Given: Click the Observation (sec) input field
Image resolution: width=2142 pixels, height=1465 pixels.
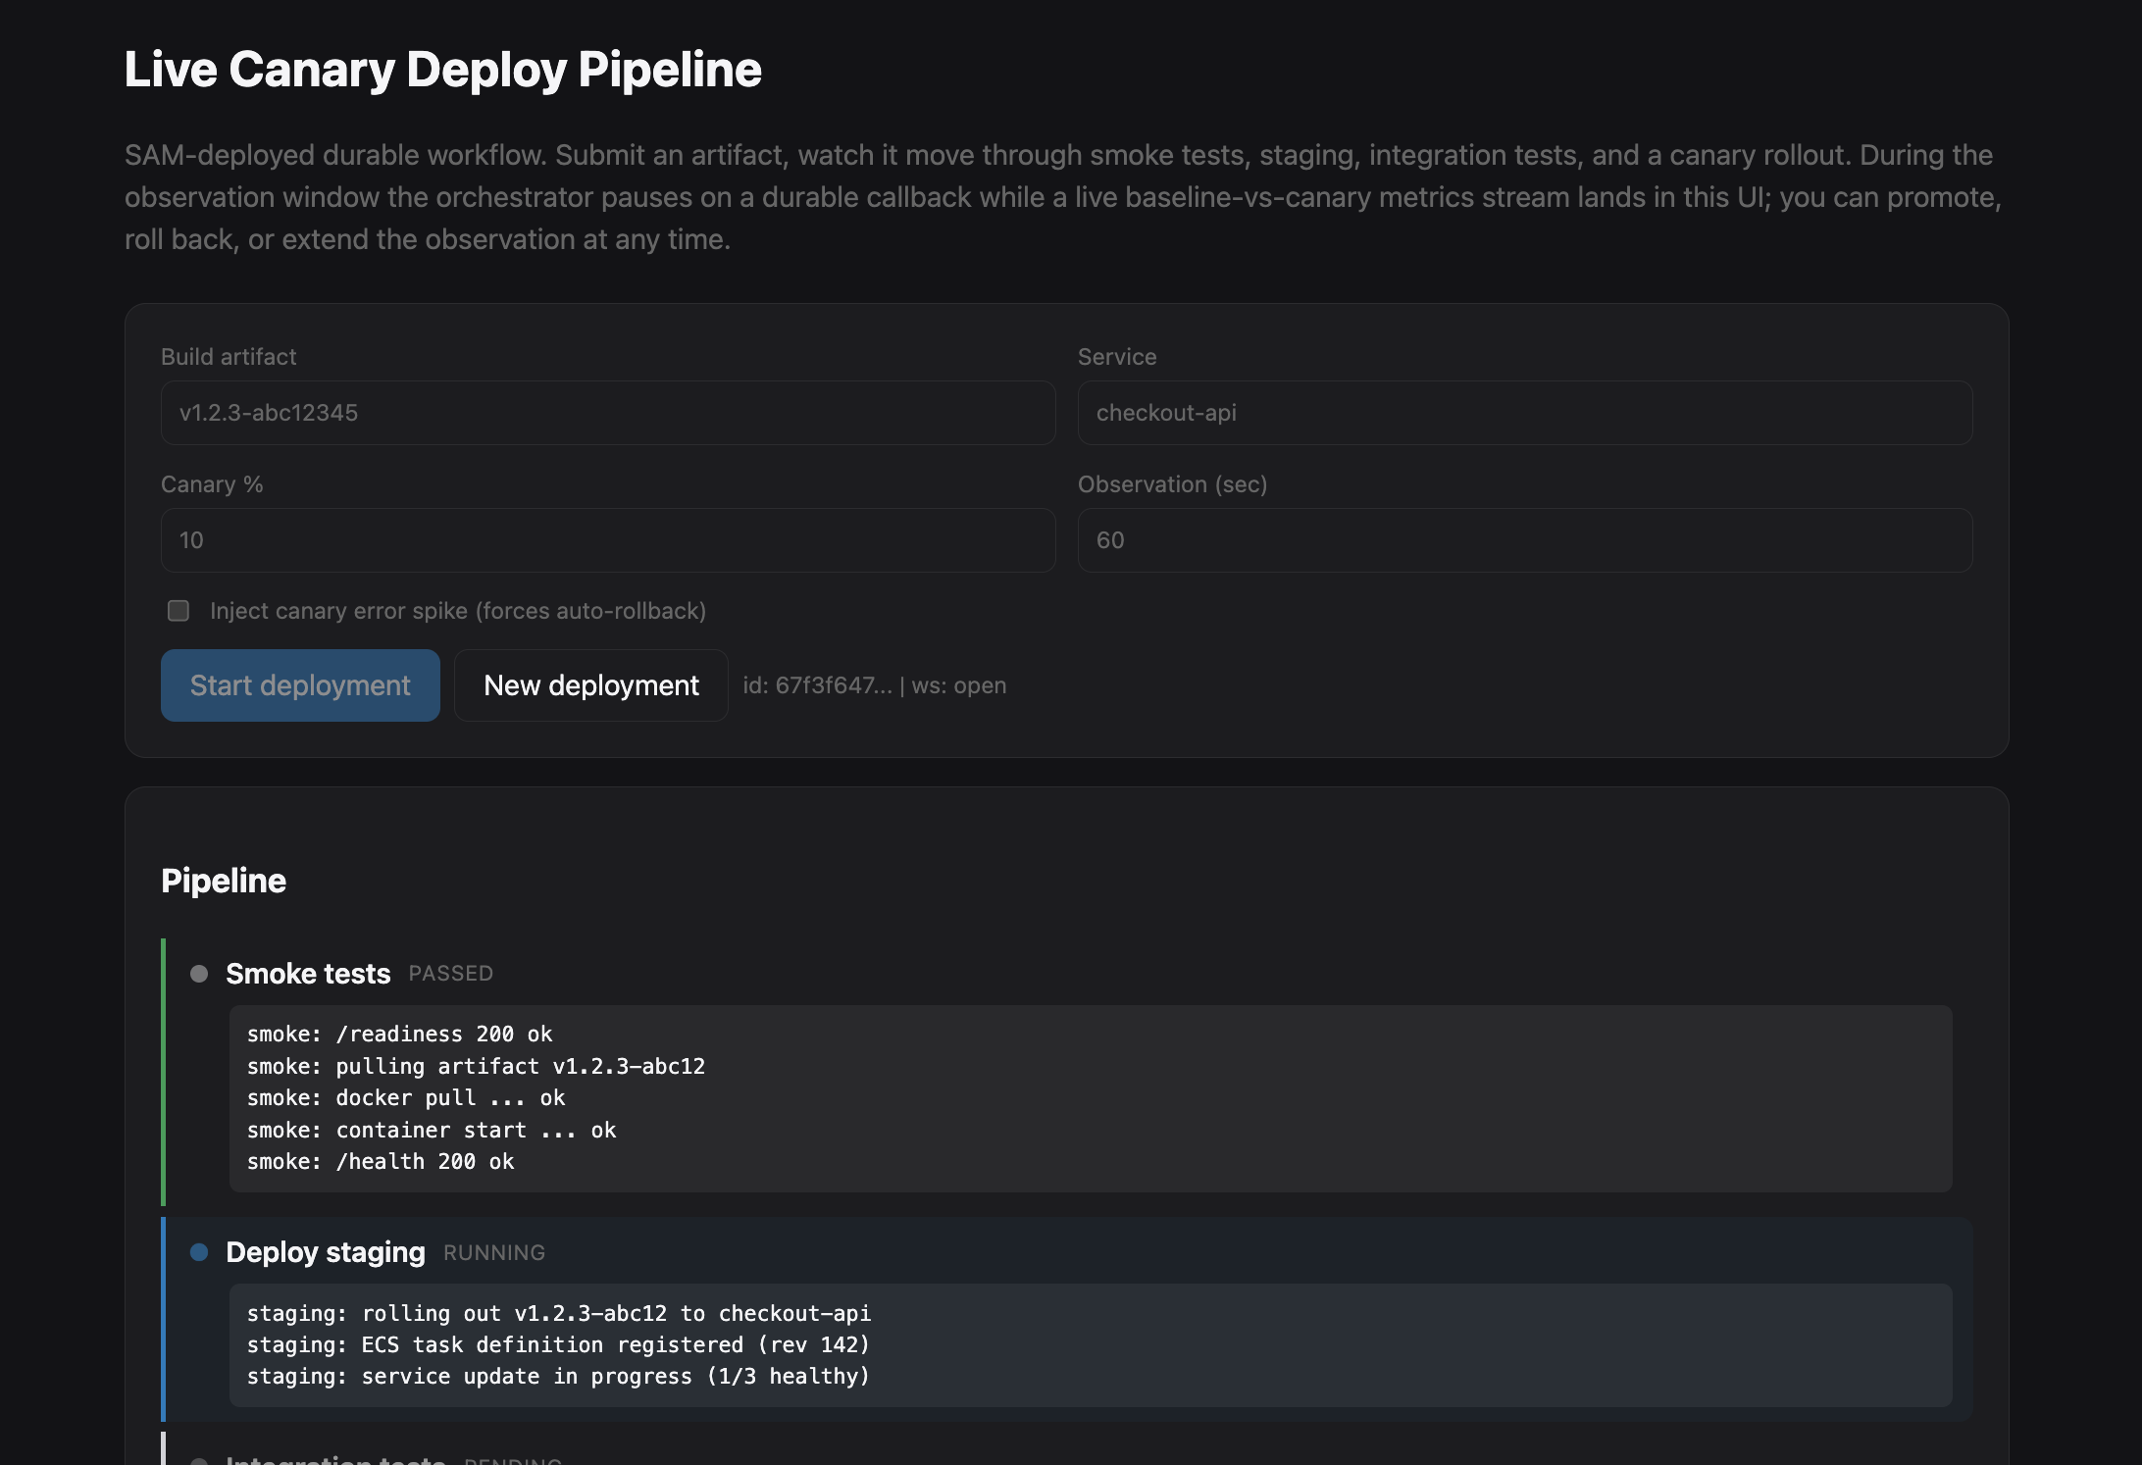Looking at the screenshot, I should click(x=1525, y=540).
